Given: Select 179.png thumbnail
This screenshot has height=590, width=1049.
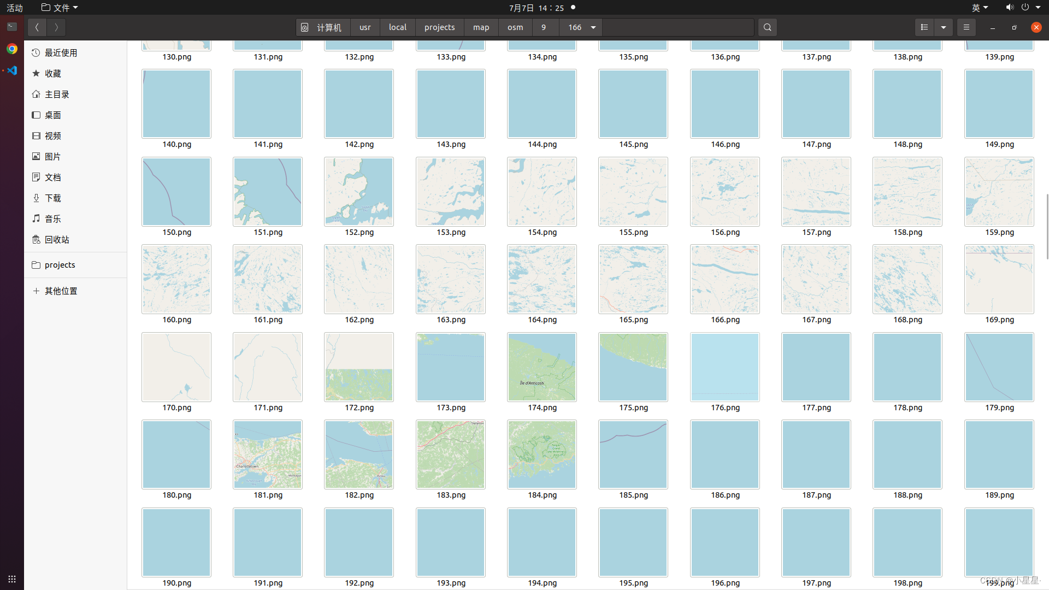Looking at the screenshot, I should [x=999, y=367].
